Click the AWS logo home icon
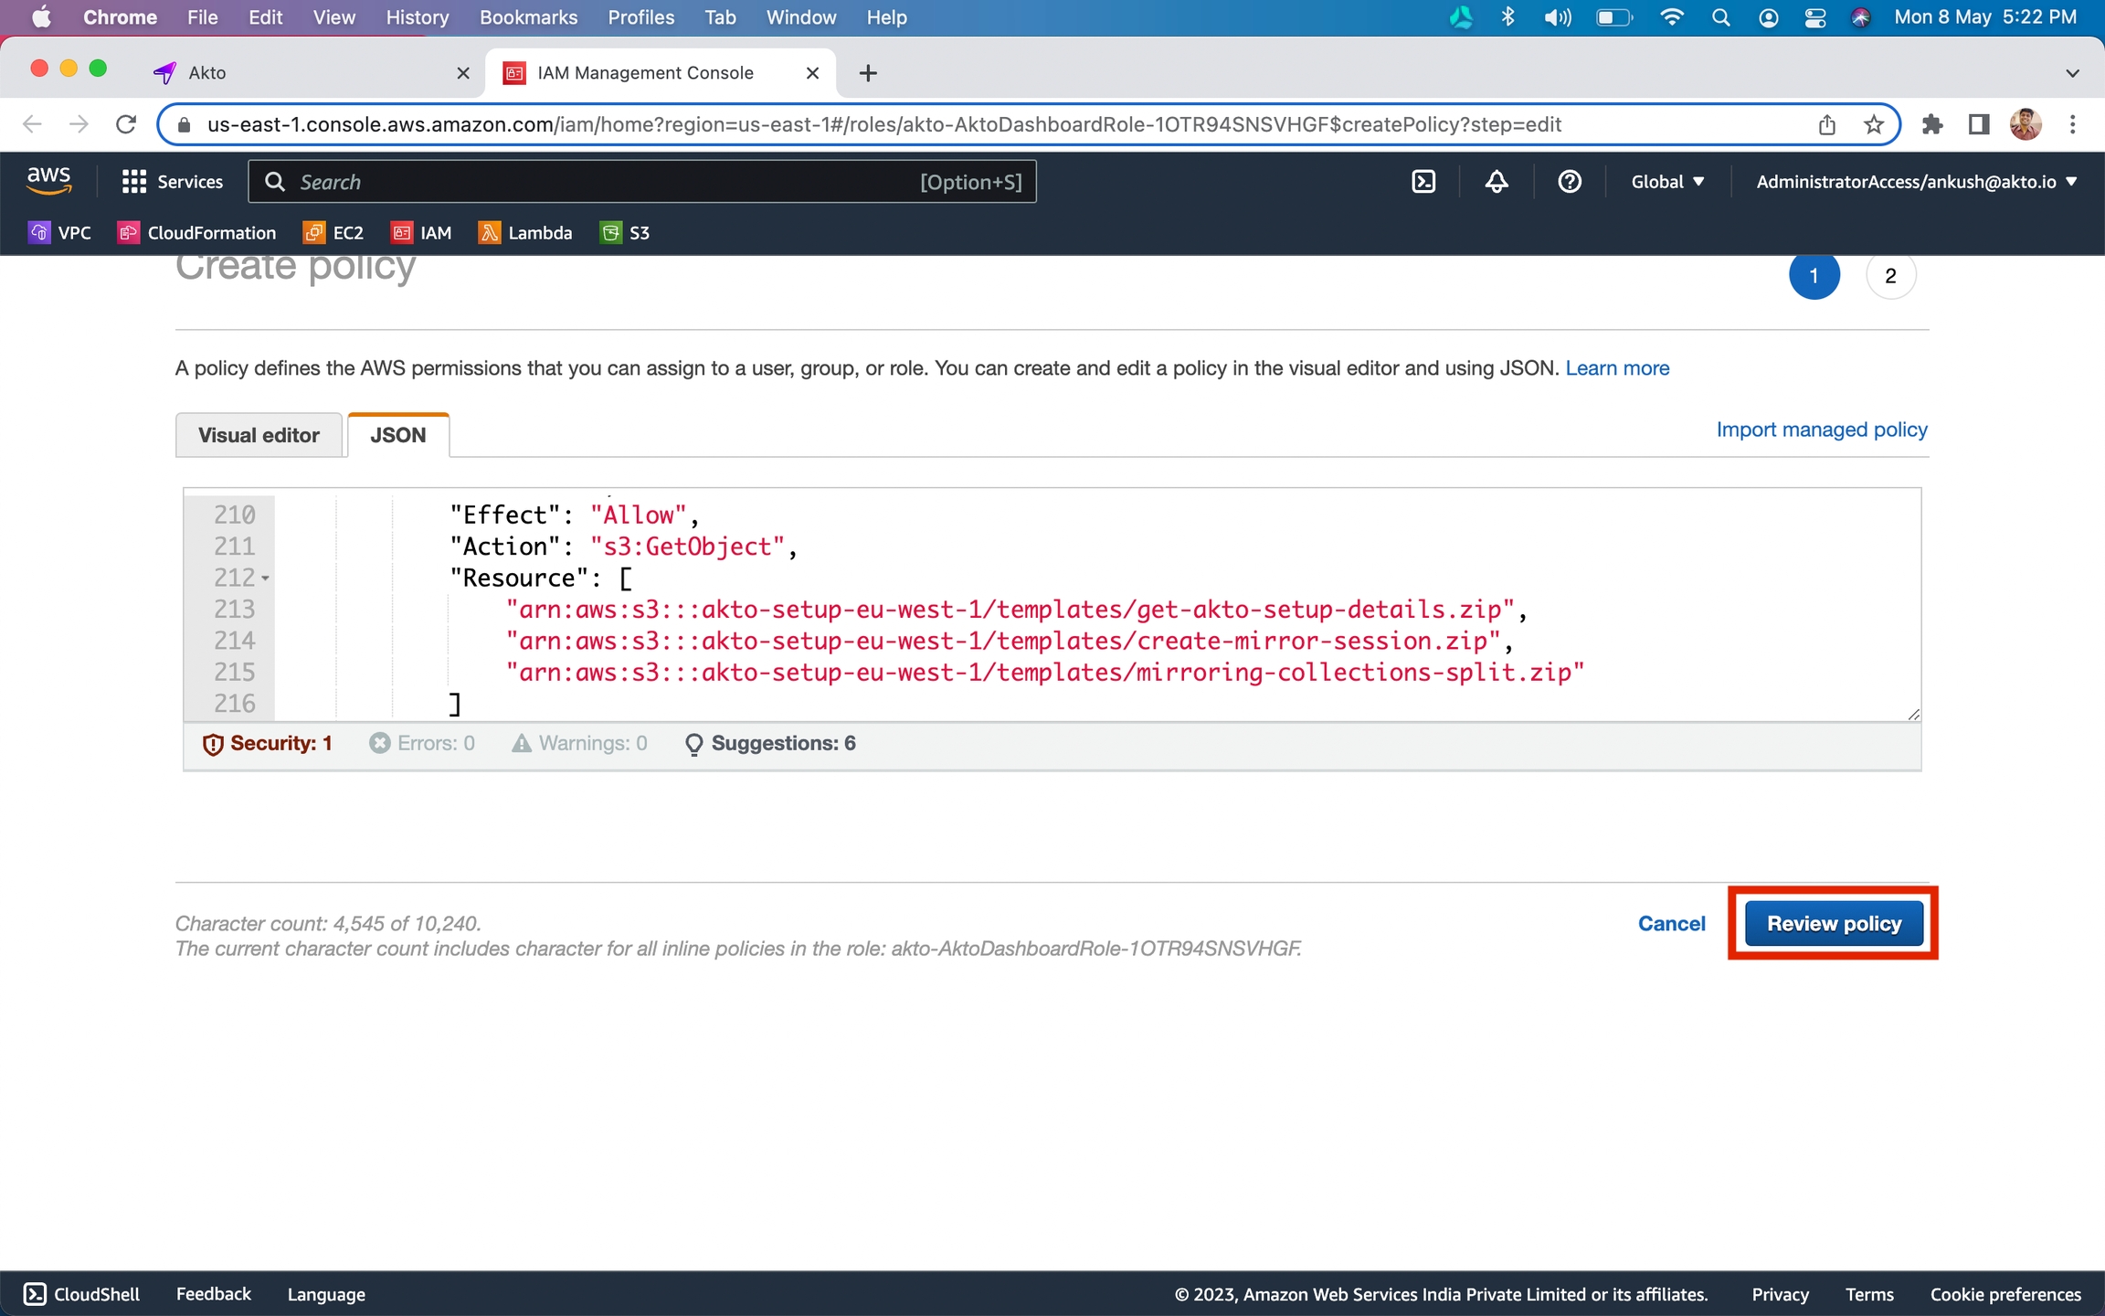This screenshot has width=2105, height=1316. coord(48,180)
